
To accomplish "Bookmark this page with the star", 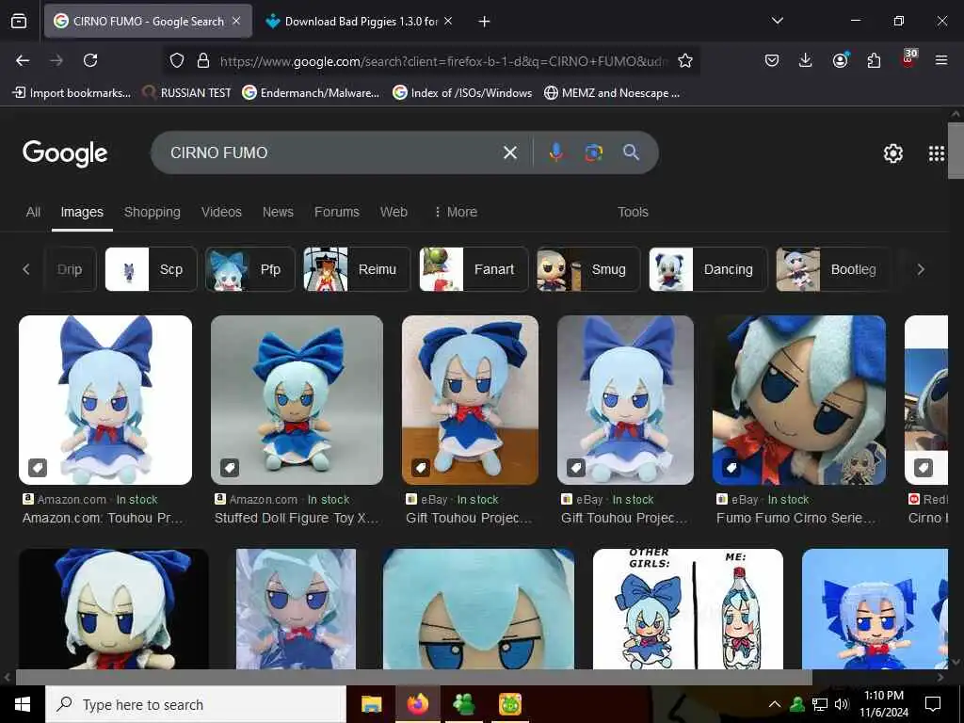I will [685, 61].
